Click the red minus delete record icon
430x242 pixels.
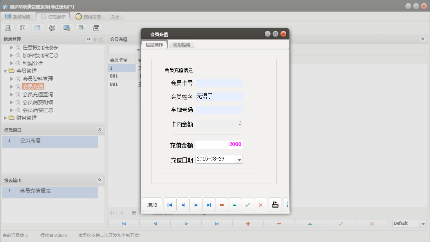click(x=222, y=204)
